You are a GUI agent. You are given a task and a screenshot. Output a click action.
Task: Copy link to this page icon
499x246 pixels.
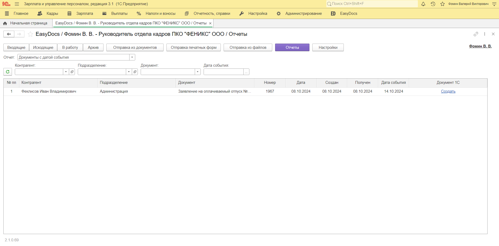476,34
